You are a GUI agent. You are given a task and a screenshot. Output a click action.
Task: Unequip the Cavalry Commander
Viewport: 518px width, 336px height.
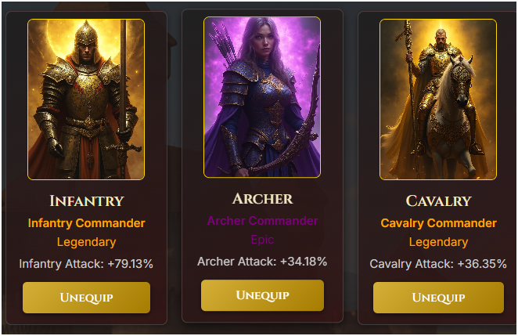438,298
